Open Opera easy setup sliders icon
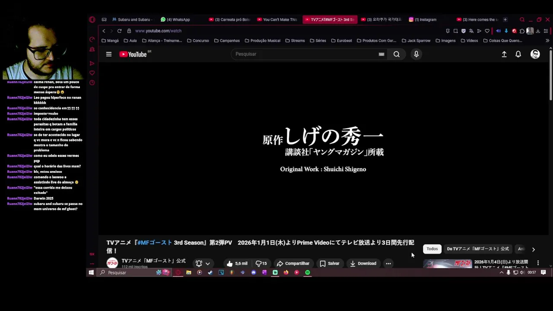The width and height of the screenshot is (553, 311). coord(546,31)
